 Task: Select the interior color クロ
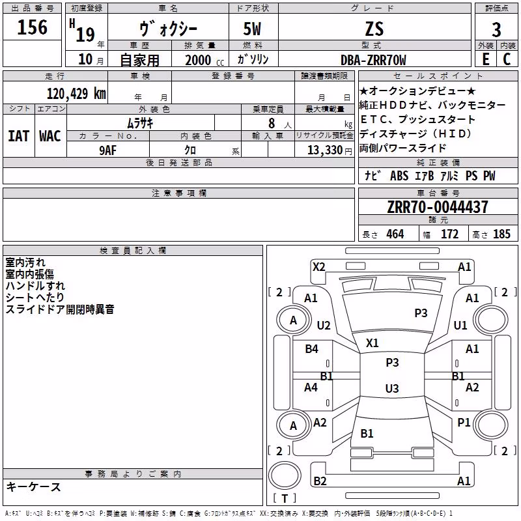pos(190,150)
